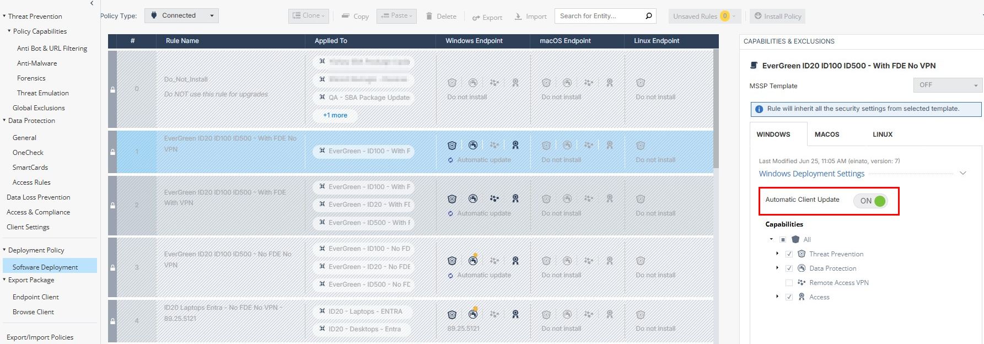Click the info icon in inherit notice

tap(759, 109)
